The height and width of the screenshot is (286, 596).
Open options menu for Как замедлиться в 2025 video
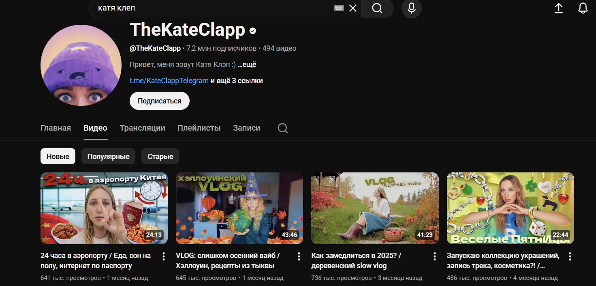[435, 256]
